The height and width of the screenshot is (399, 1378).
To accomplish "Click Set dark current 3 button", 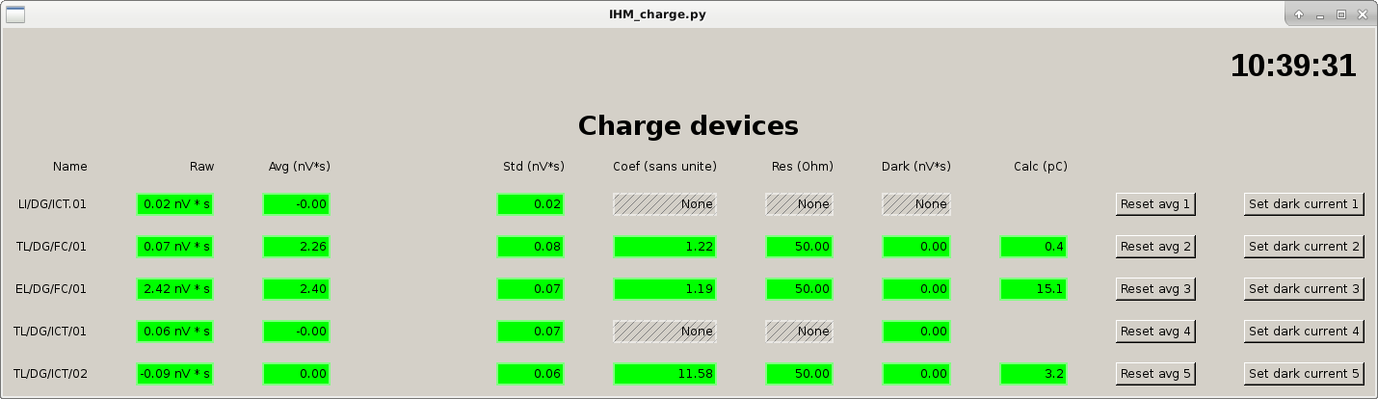I will (x=1303, y=288).
